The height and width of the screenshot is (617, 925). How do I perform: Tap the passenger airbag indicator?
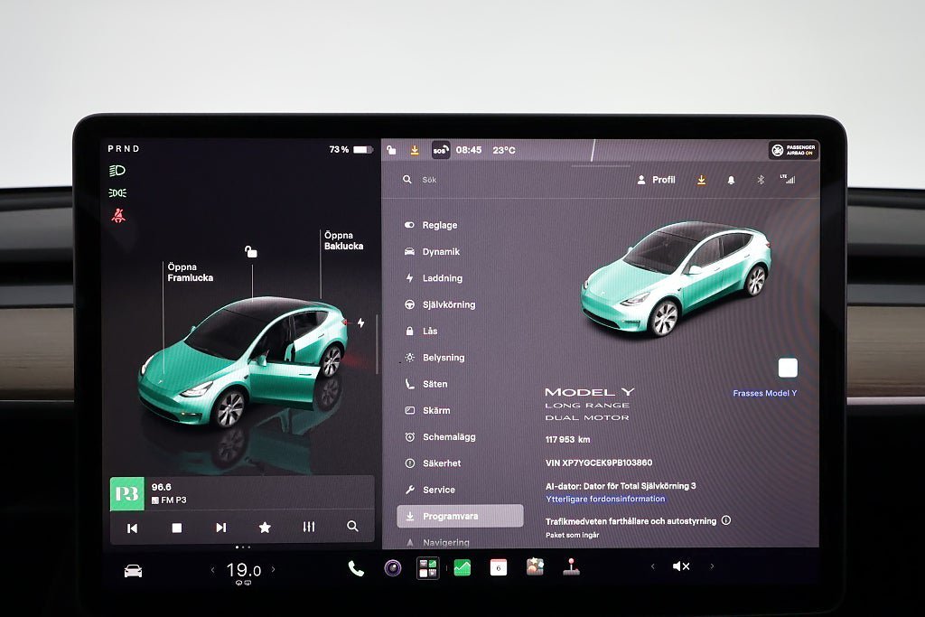pyautogui.click(x=794, y=150)
